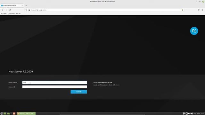This screenshot has width=205, height=115.
Task: Open the clock calendar in taskbar
Action: [x=199, y=114]
